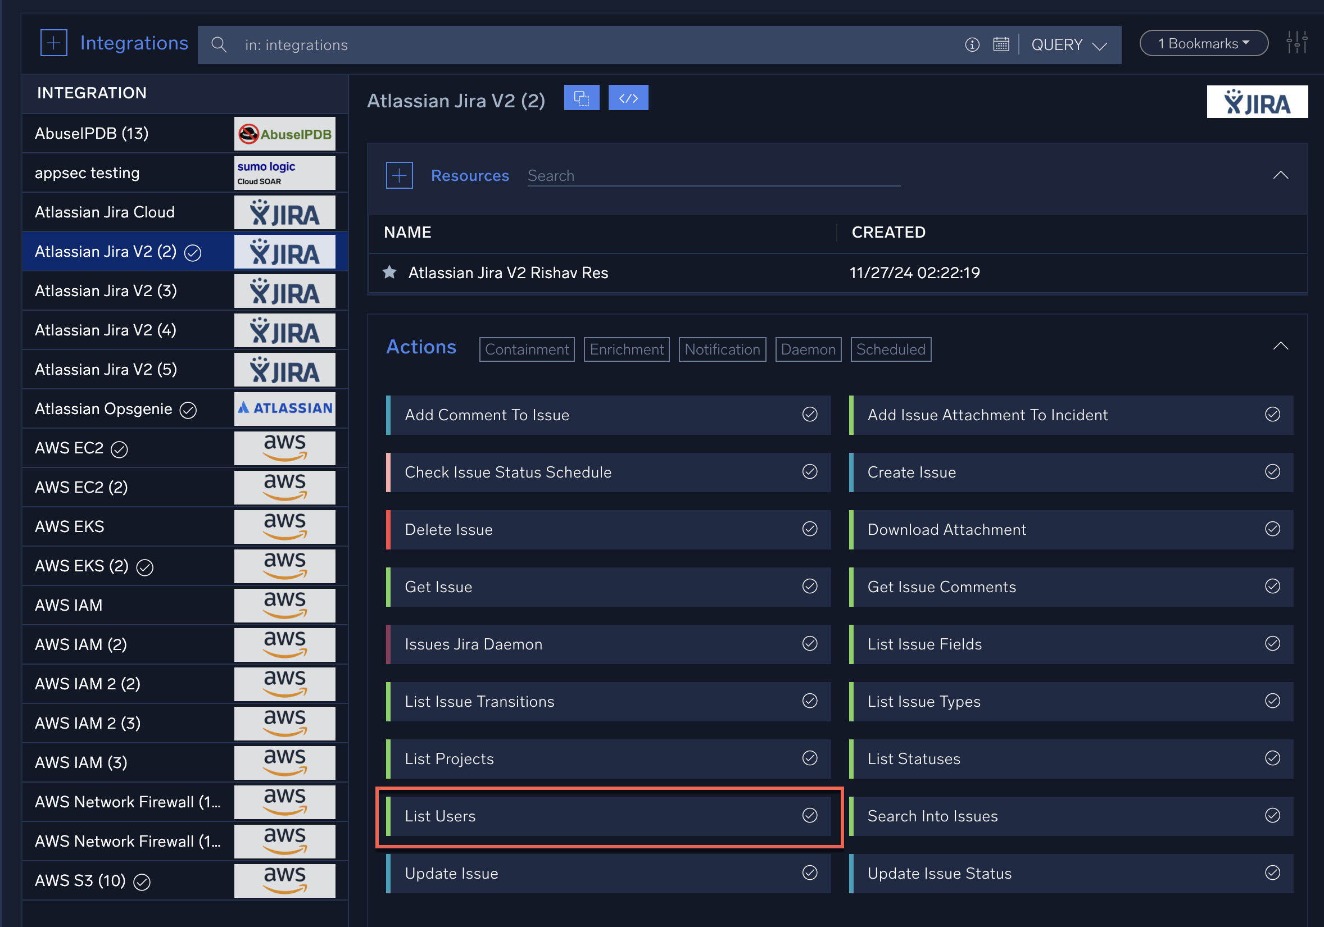Open the info icon in the search bar
Screen dimensions: 1324x927
tap(972, 44)
